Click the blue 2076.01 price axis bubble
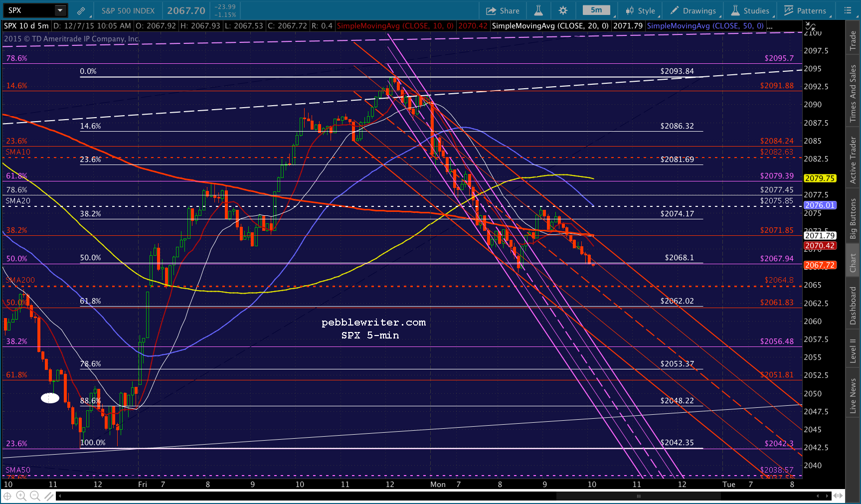 pos(820,205)
